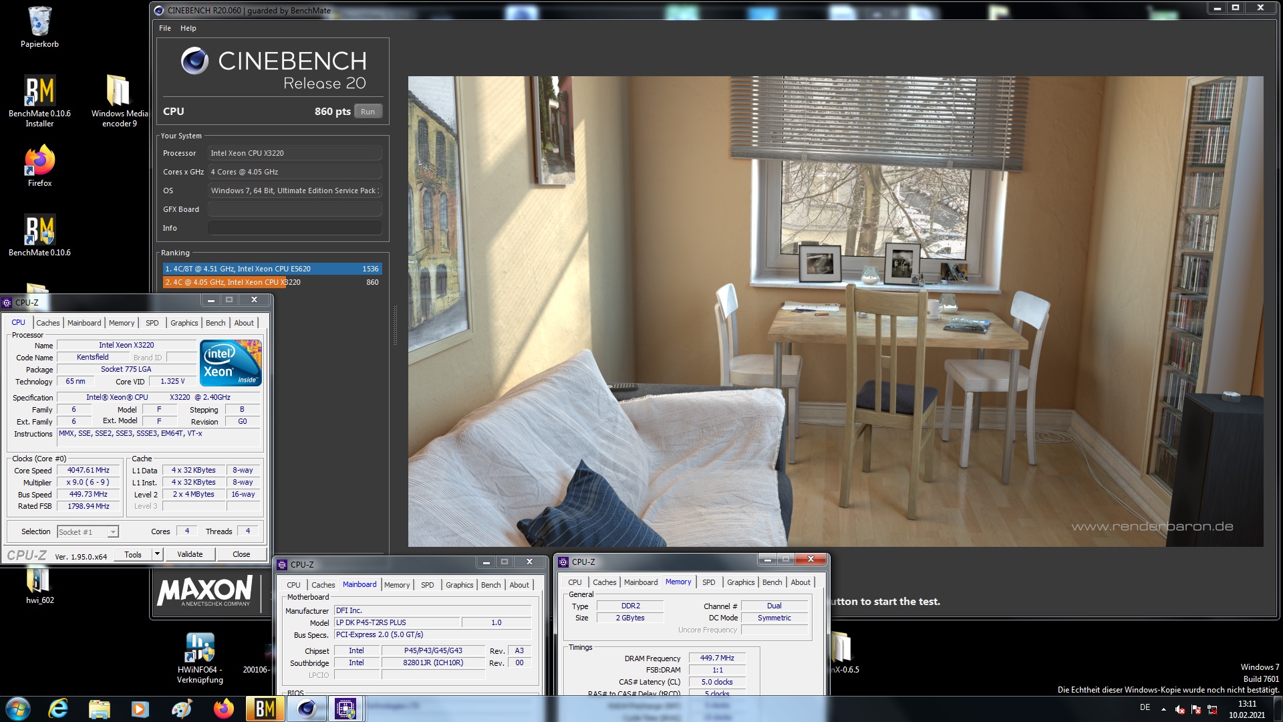Open Firefox from the taskbar
1283x722 pixels.
click(223, 709)
